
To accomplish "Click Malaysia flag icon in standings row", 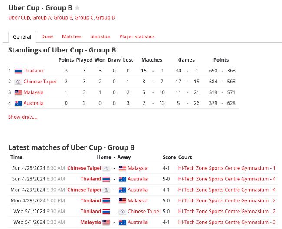I will coord(18,92).
